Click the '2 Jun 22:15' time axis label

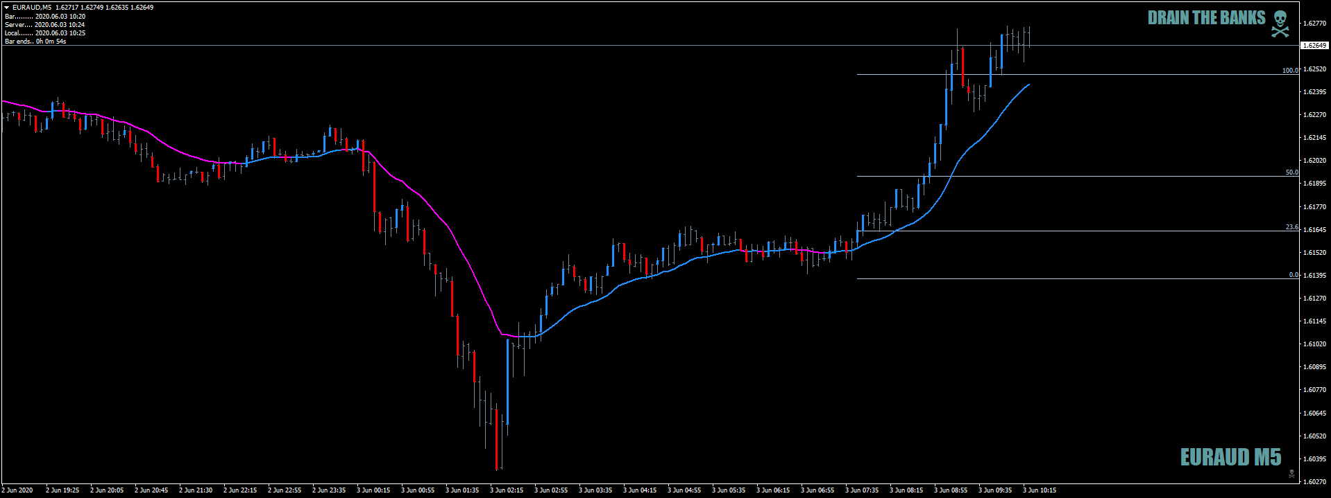240,490
